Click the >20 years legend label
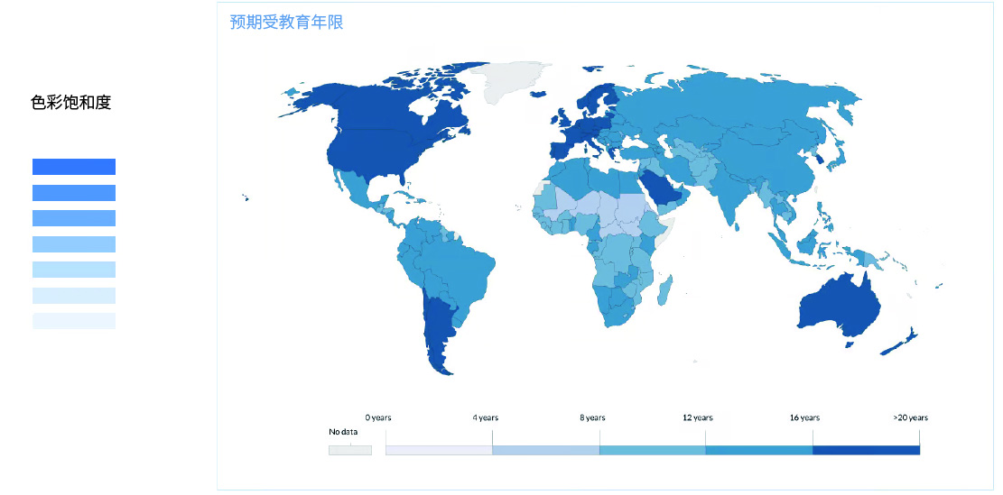 tap(910, 417)
